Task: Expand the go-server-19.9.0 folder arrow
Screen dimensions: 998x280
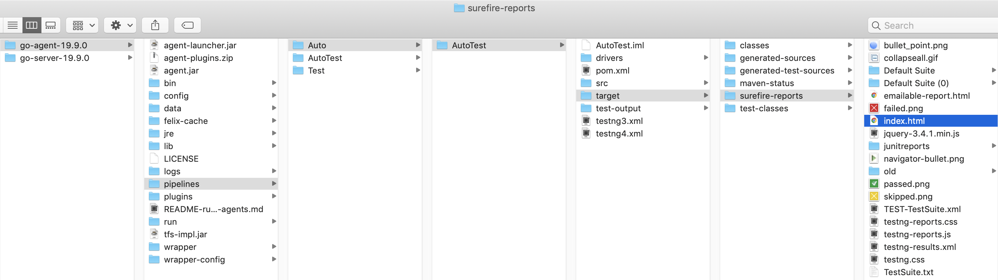Action: pyautogui.click(x=130, y=58)
